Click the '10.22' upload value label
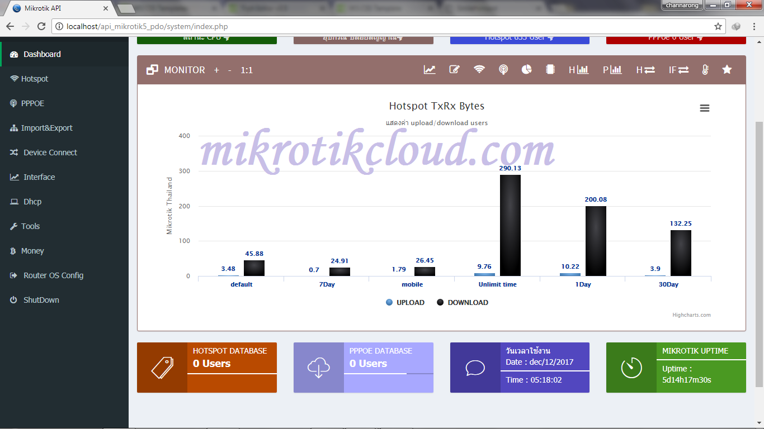764x429 pixels. point(570,266)
